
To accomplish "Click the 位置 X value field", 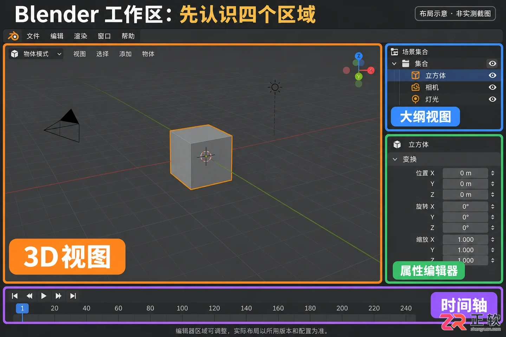I will click(466, 173).
